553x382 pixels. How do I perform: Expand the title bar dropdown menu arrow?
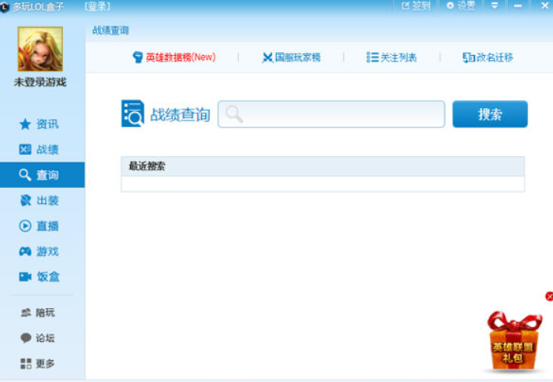point(495,6)
